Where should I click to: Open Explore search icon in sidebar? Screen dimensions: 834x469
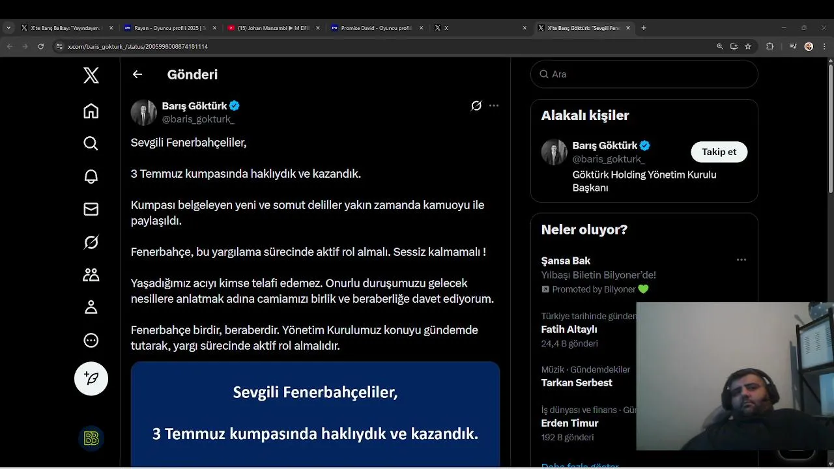(x=91, y=144)
